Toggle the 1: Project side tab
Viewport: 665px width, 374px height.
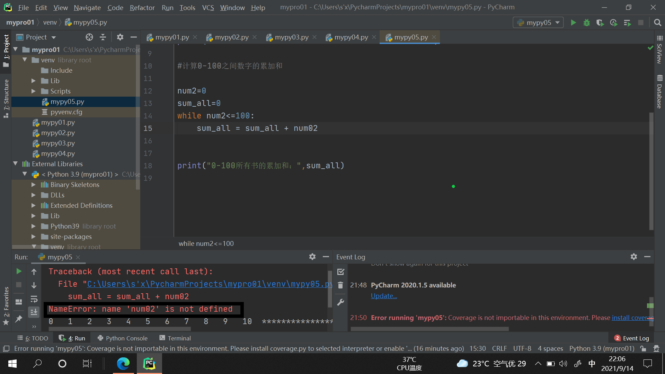click(6, 51)
